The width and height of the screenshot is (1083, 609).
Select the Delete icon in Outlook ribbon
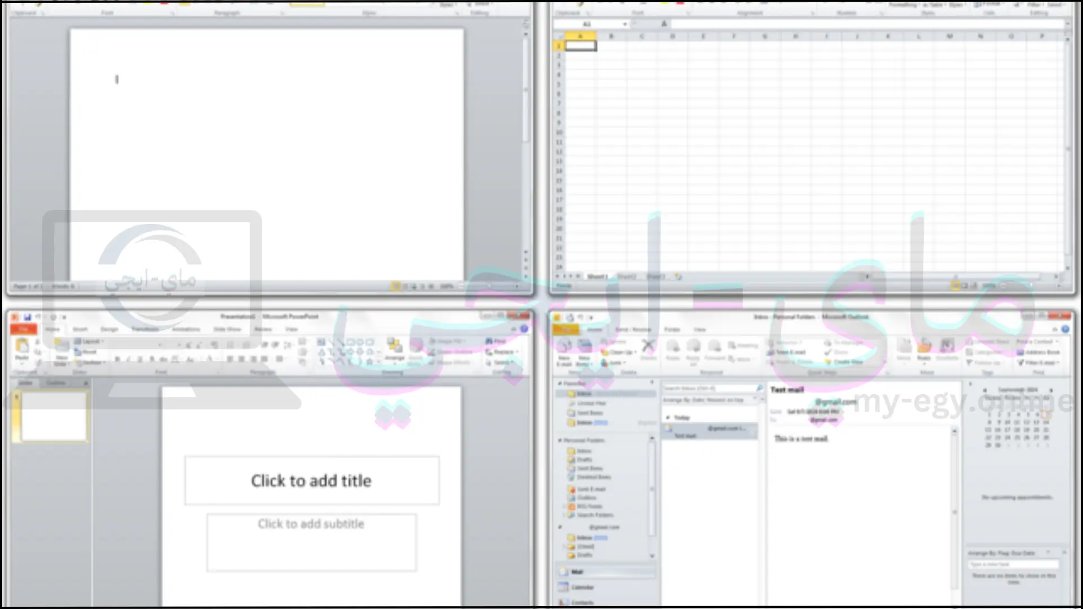coord(646,348)
